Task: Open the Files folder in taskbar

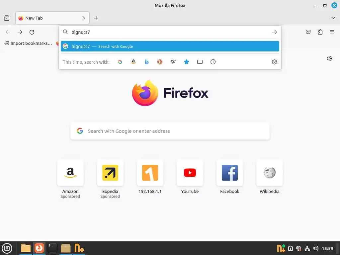Action: click(26, 248)
